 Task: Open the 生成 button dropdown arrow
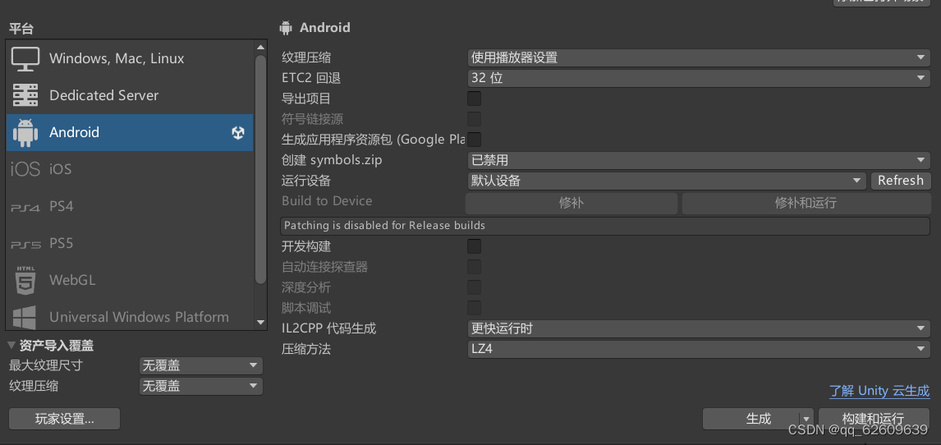point(807,420)
